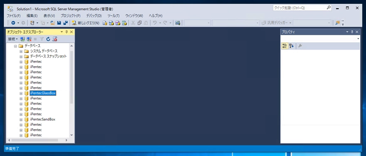Click the Disconnect server icon
366x156 pixels.
29,39
